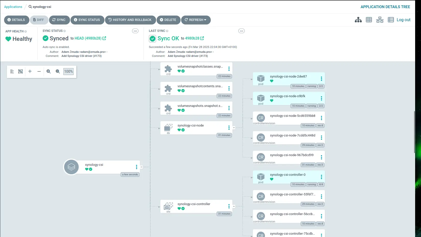
Task: Click the filter alignment icon in graph toolbar
Action: [x=12, y=71]
